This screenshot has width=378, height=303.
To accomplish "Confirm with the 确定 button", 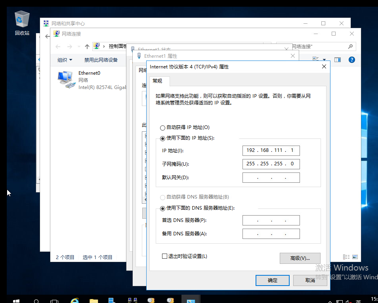I will (273, 280).
